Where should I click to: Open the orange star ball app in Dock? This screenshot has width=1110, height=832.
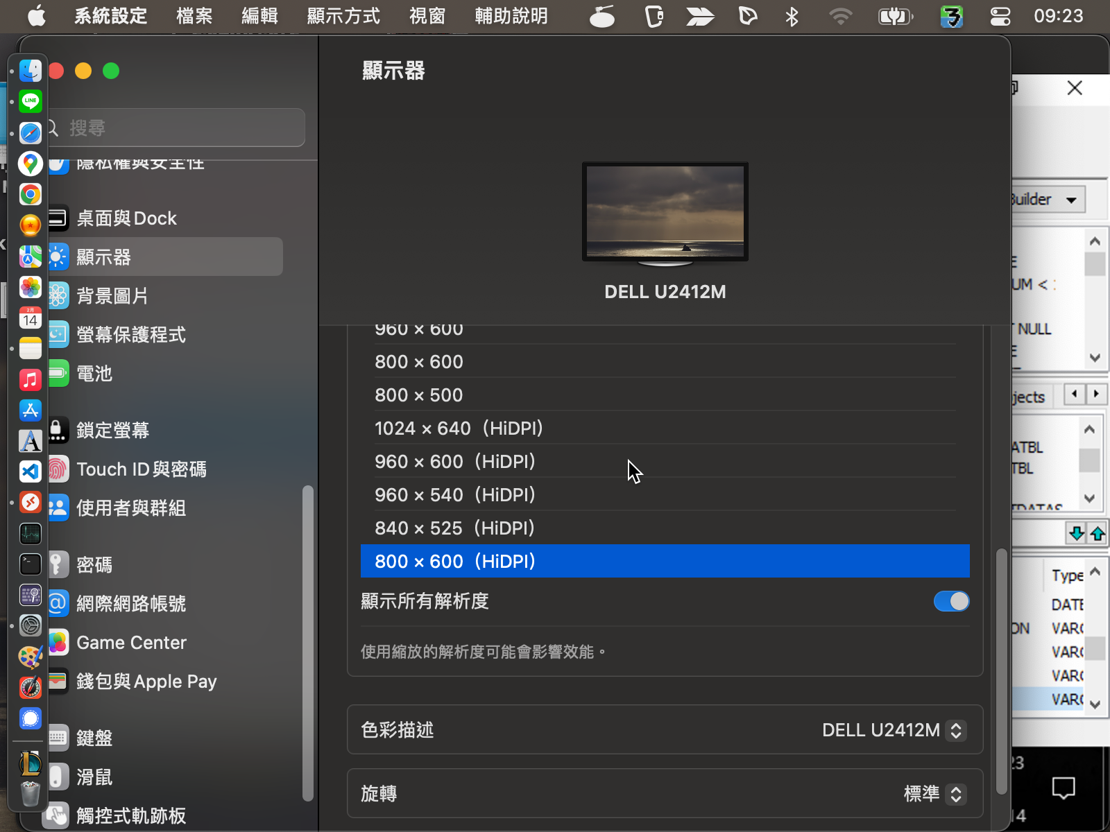tap(31, 225)
